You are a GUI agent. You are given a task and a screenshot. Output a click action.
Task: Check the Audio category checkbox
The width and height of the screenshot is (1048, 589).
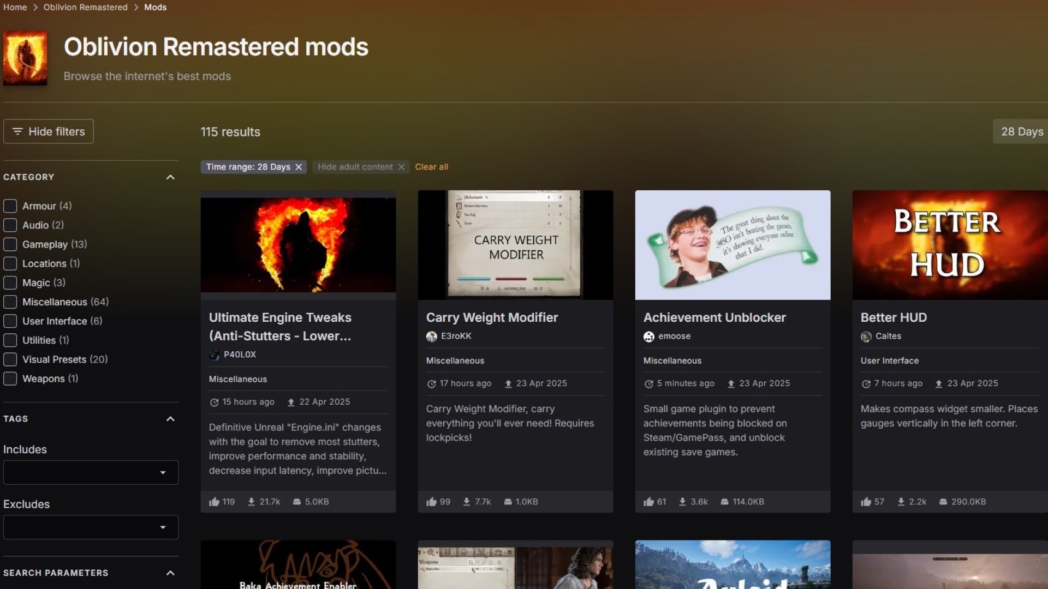(10, 225)
